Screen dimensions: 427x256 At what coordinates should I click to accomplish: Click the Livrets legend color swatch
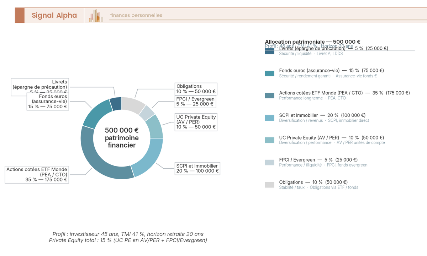[269, 51]
